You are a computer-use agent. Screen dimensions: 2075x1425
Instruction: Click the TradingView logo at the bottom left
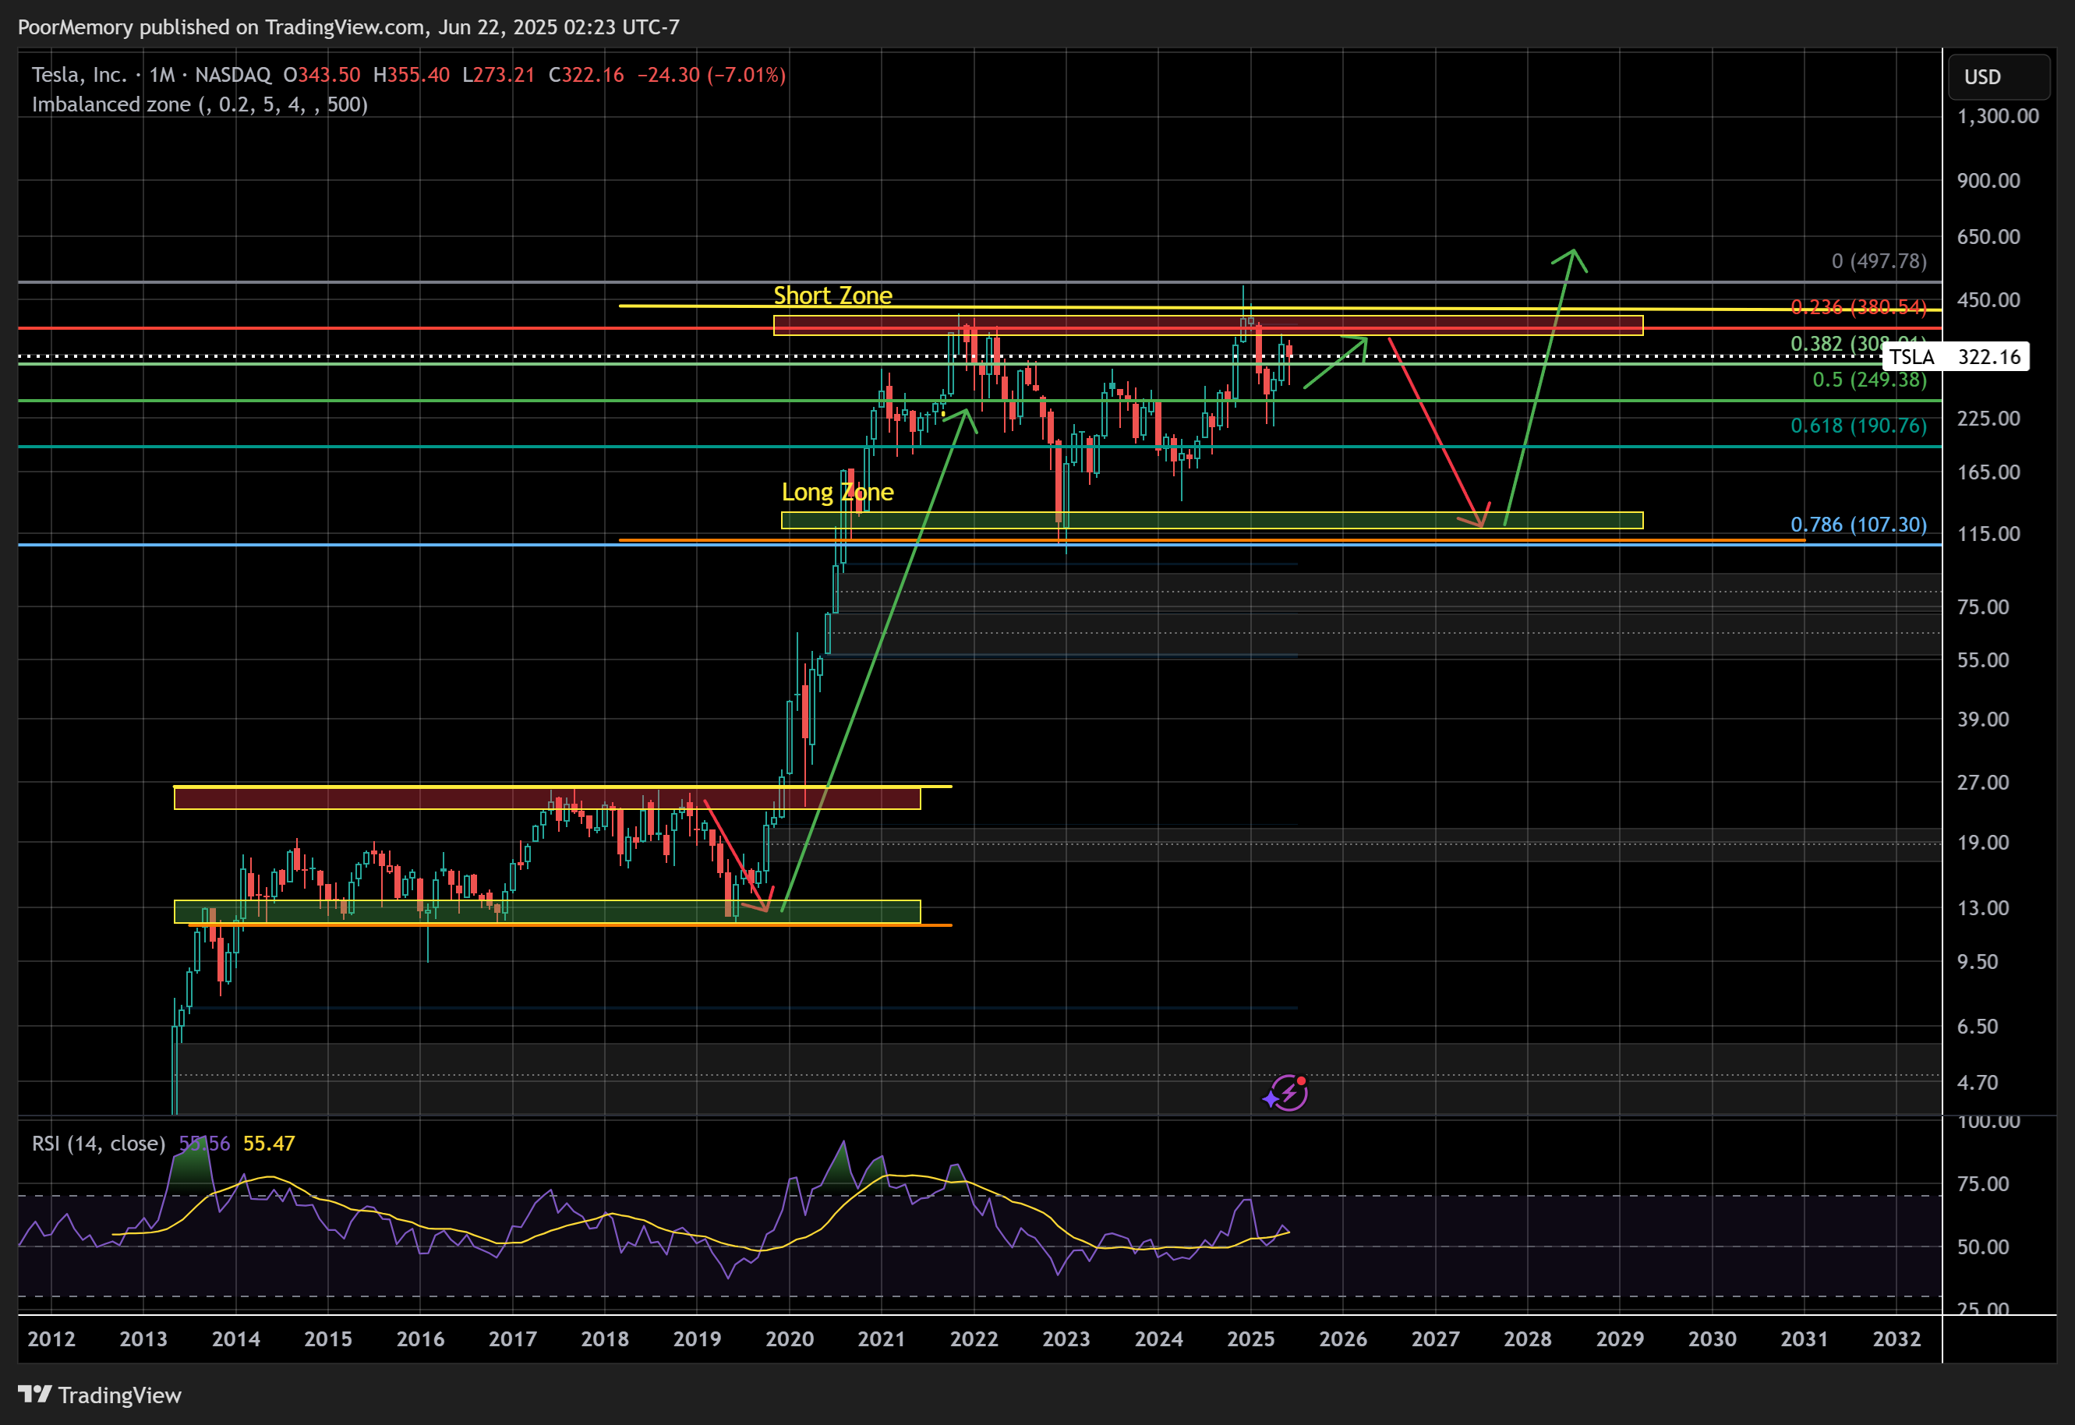click(99, 1395)
